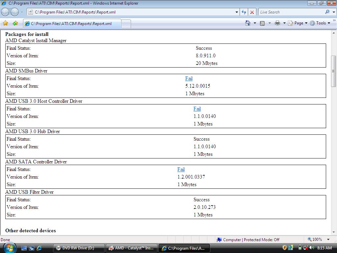Click the vertical scrollbar thumb

click(334, 71)
